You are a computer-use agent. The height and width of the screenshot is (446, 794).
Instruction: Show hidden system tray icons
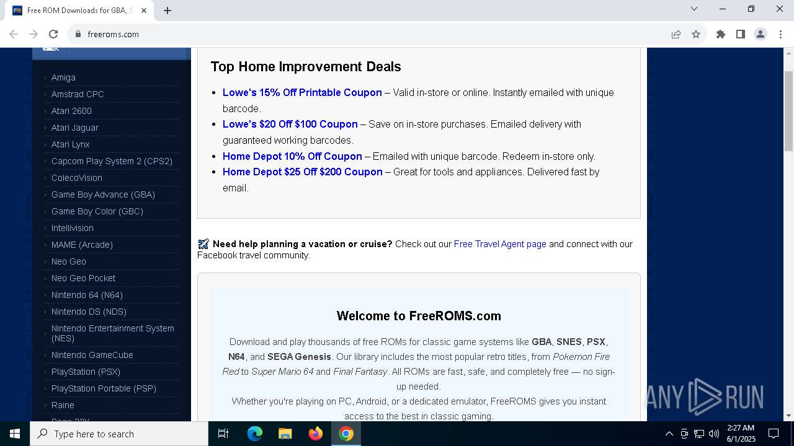(x=669, y=434)
